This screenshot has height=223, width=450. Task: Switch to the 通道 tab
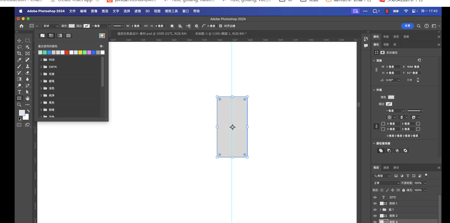click(386, 168)
